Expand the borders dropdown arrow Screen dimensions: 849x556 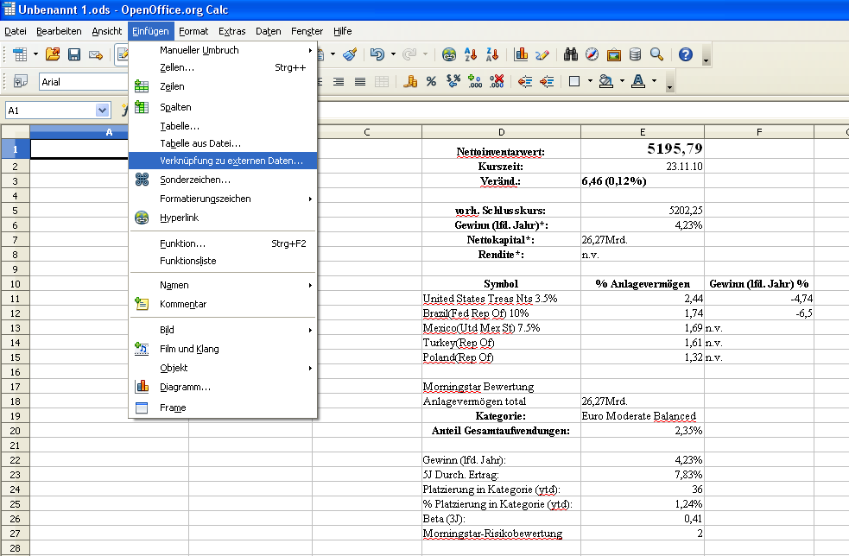tap(590, 82)
